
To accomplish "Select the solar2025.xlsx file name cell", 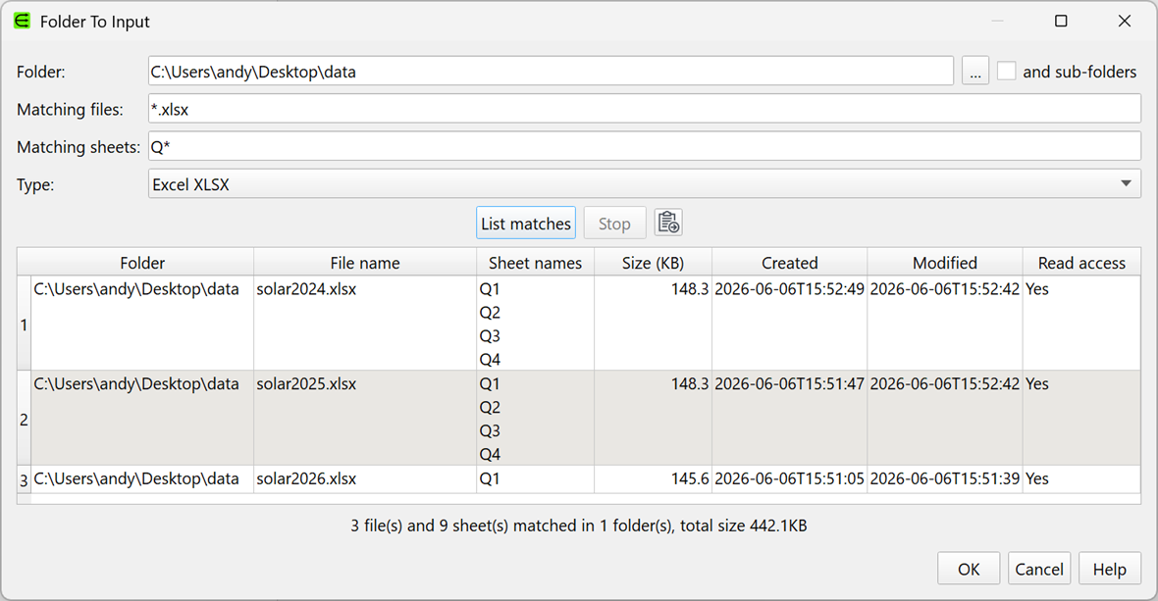I will tap(365, 418).
